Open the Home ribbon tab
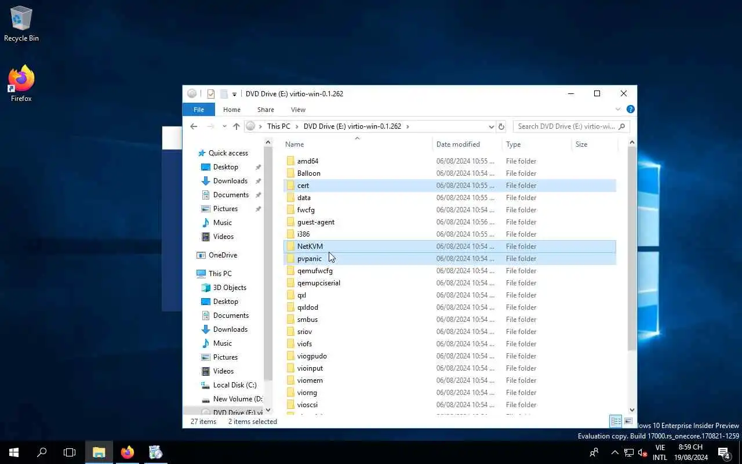The height and width of the screenshot is (464, 742). tap(232, 110)
